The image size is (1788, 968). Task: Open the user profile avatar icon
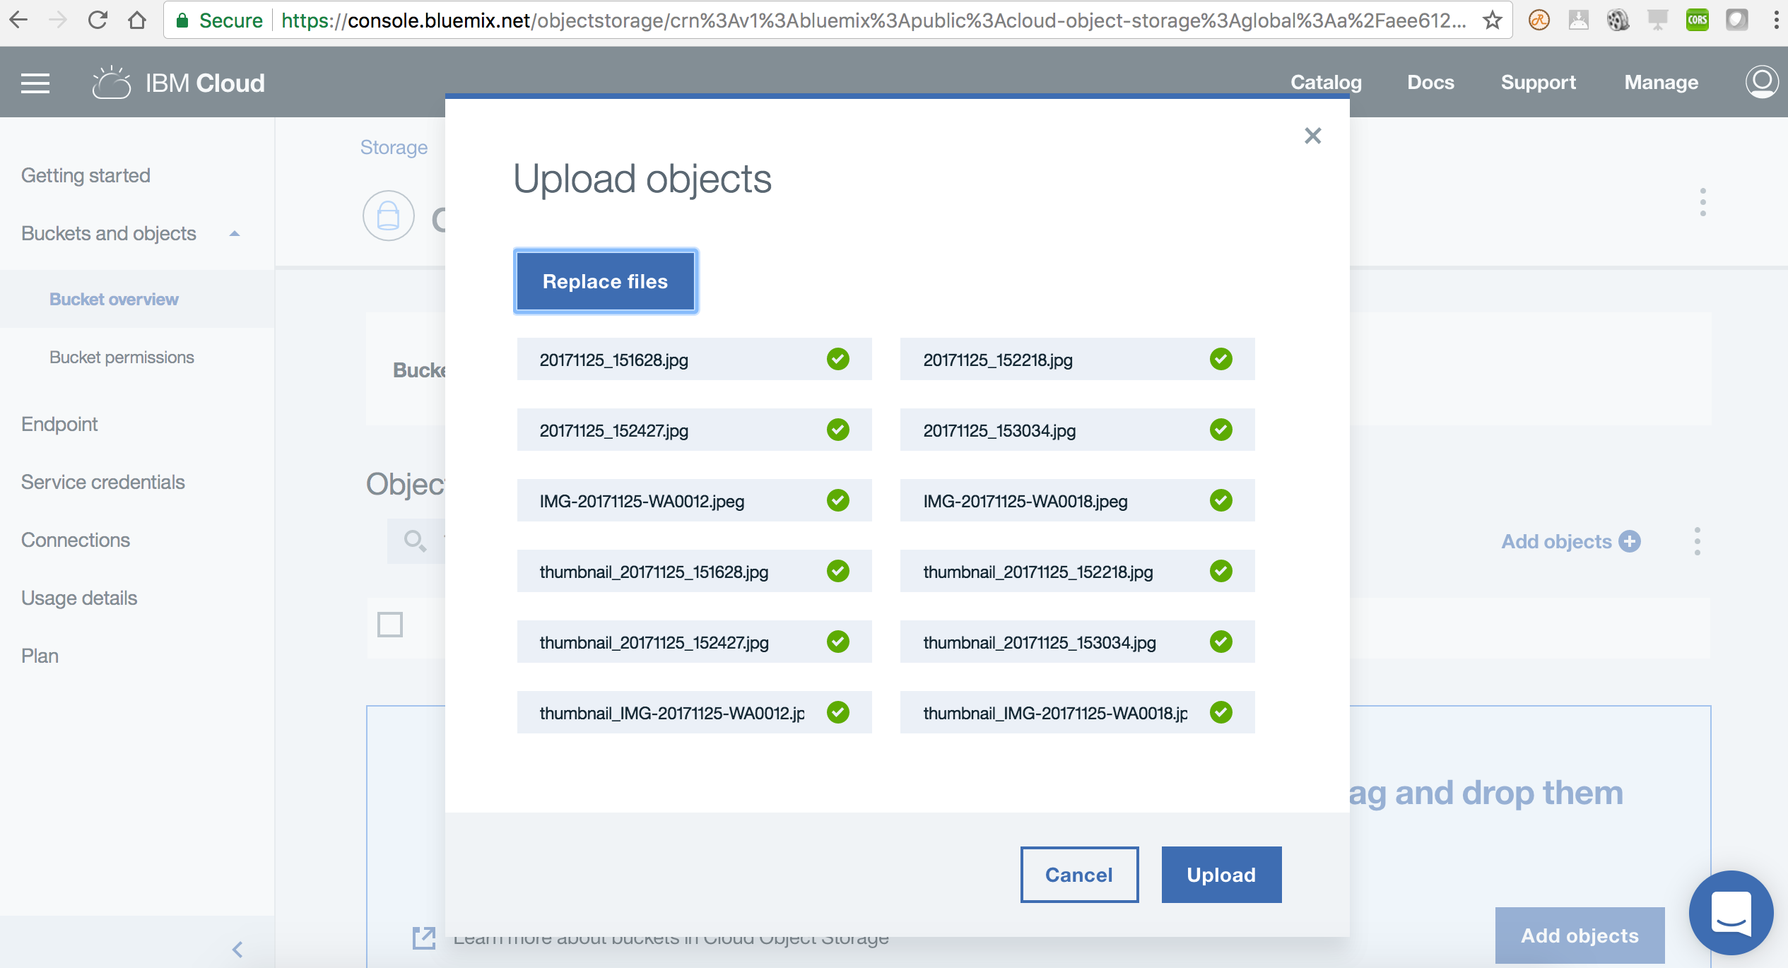point(1762,82)
